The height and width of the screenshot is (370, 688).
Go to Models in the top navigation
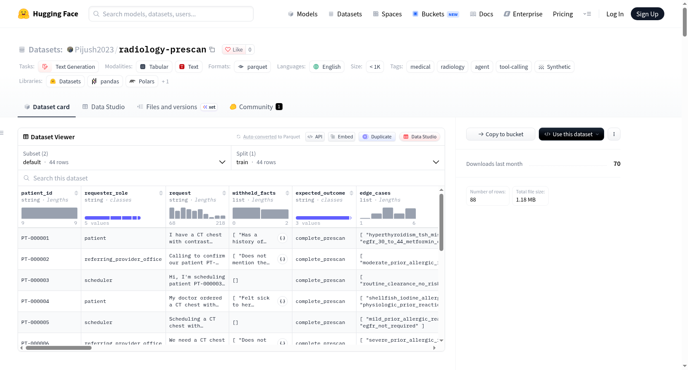pos(302,14)
